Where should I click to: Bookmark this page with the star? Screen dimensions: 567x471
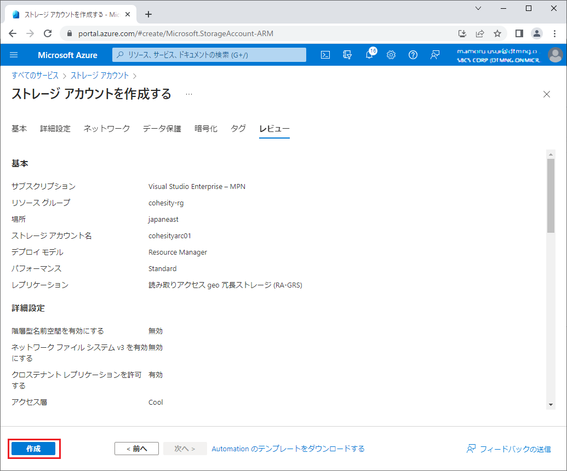497,33
